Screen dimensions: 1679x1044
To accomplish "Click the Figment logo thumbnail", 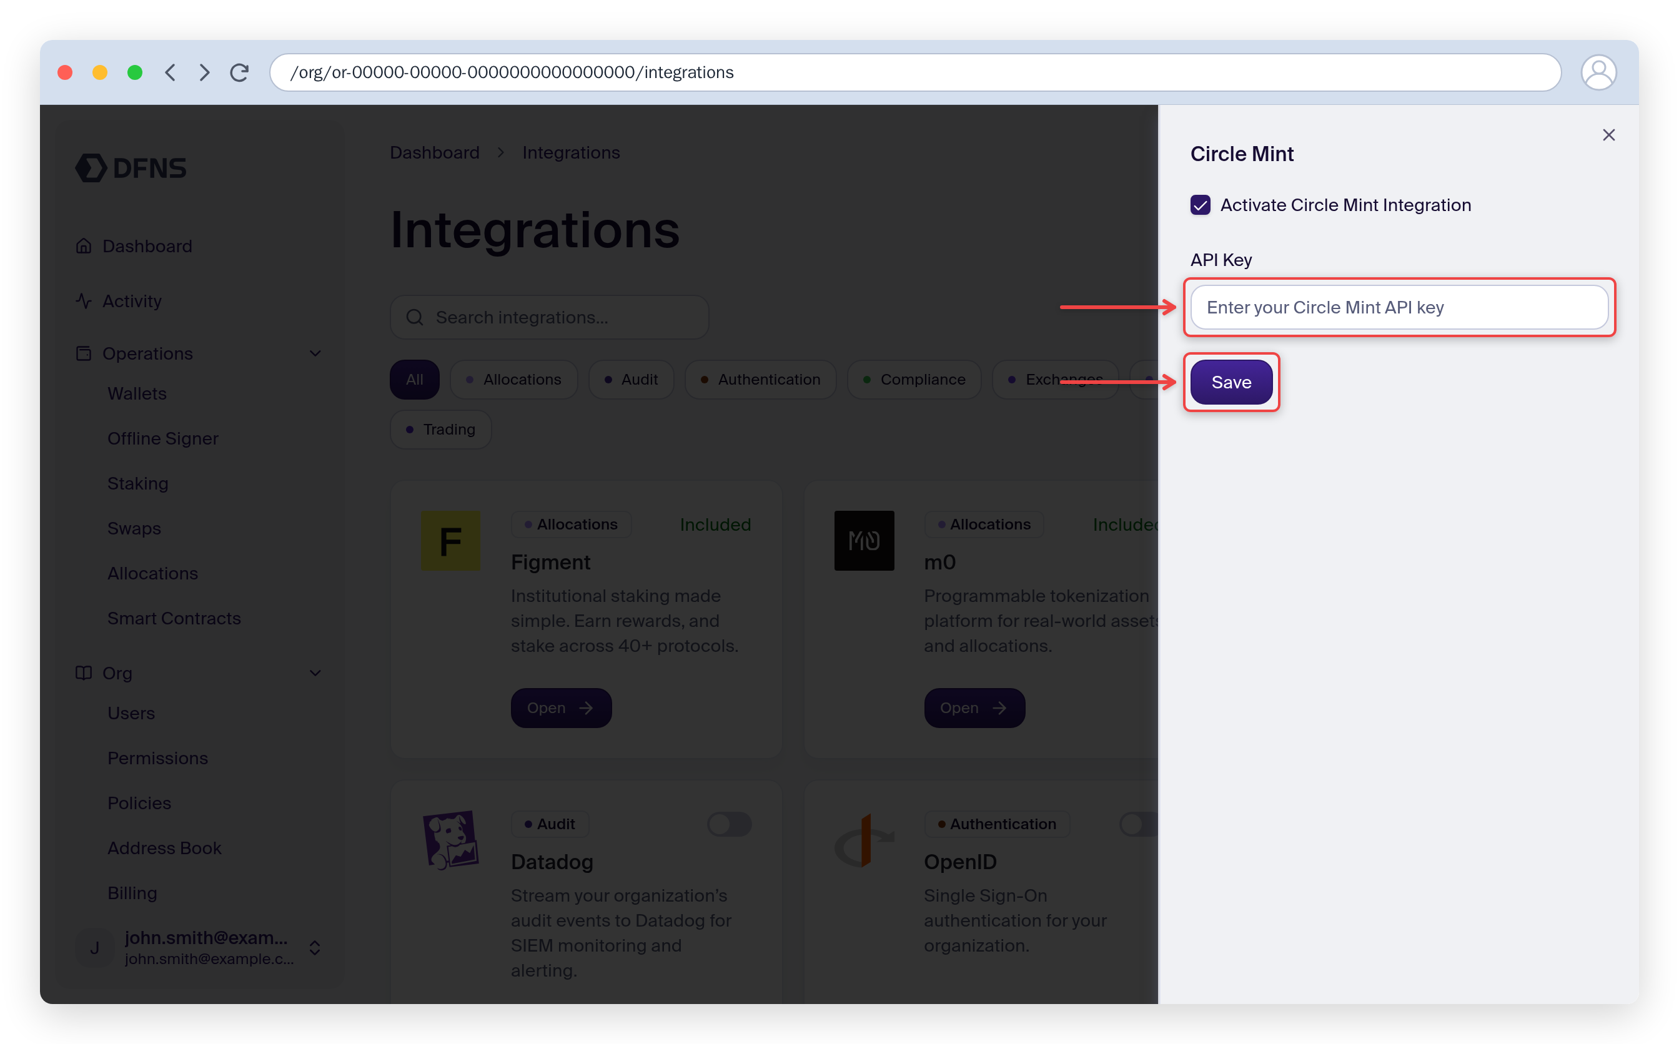I will pos(450,541).
